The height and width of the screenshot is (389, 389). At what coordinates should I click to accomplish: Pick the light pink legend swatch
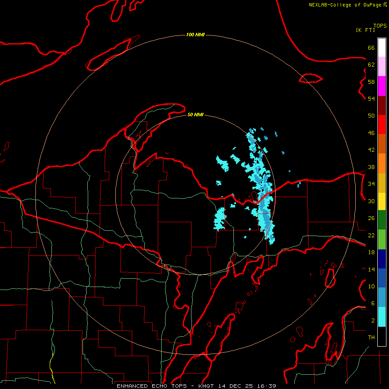coord(382,67)
